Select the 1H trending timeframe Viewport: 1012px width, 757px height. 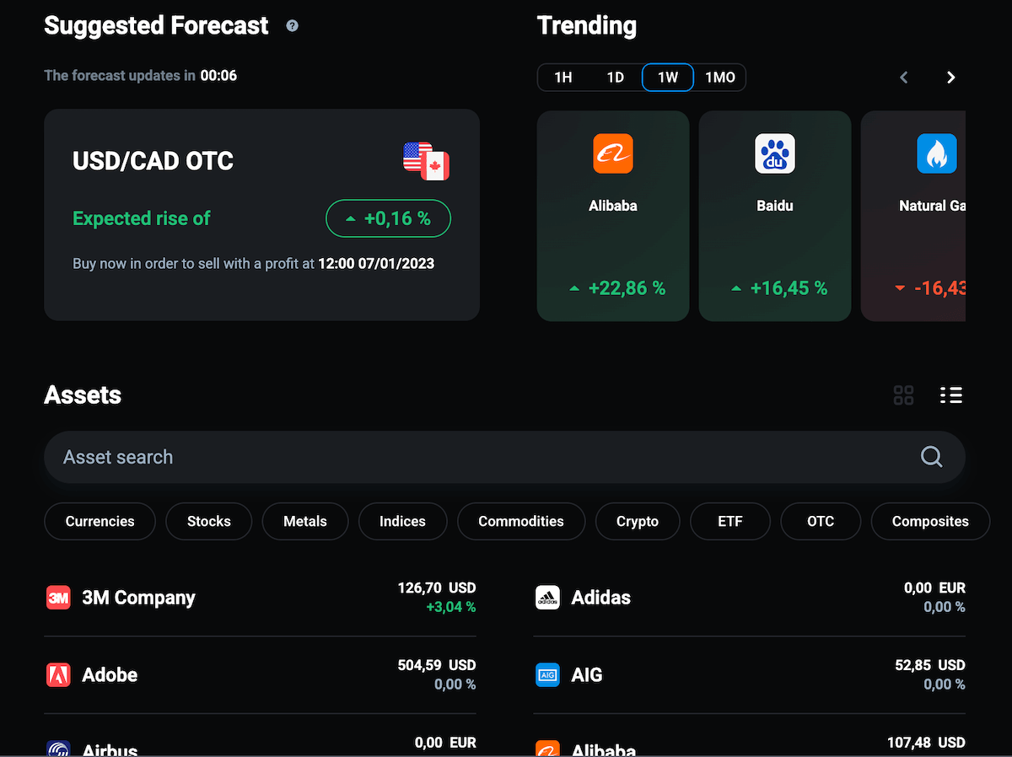[x=563, y=78]
